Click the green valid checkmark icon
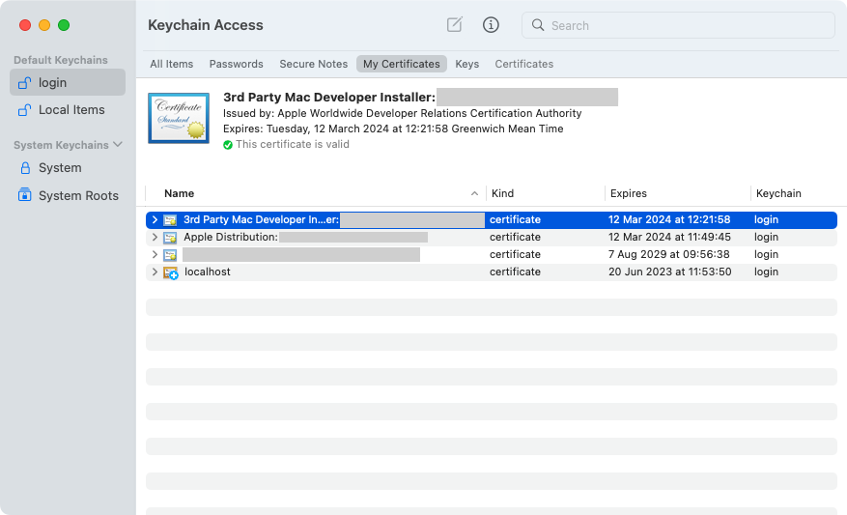Screen dimensions: 847x515 [x=228, y=145]
